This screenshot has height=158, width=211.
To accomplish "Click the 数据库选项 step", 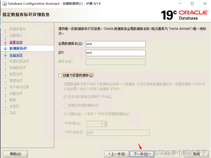I will coord(17,68).
